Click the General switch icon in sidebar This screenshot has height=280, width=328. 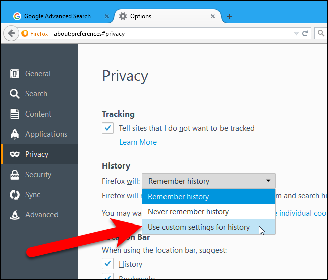[x=15, y=74]
